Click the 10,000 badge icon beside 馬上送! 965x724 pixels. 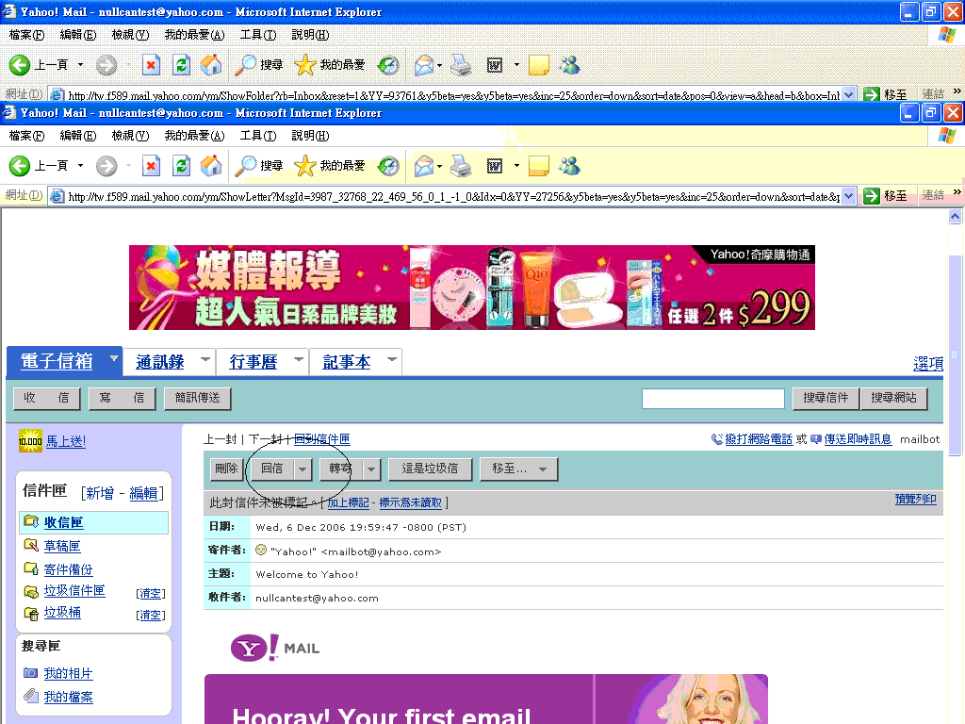pyautogui.click(x=29, y=441)
